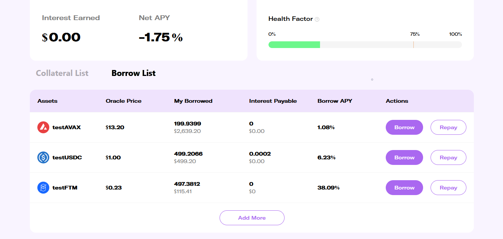Borrow more testAVAX
Image resolution: width=503 pixels, height=239 pixels.
404,127
